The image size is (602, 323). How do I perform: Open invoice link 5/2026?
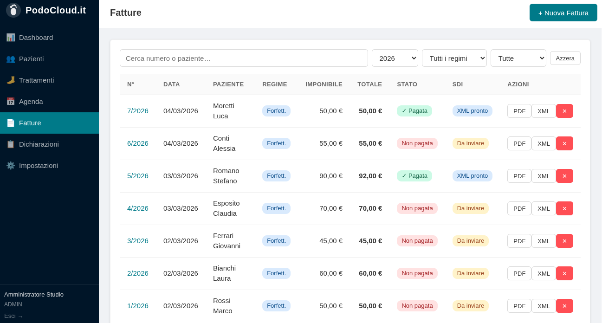tap(138, 176)
